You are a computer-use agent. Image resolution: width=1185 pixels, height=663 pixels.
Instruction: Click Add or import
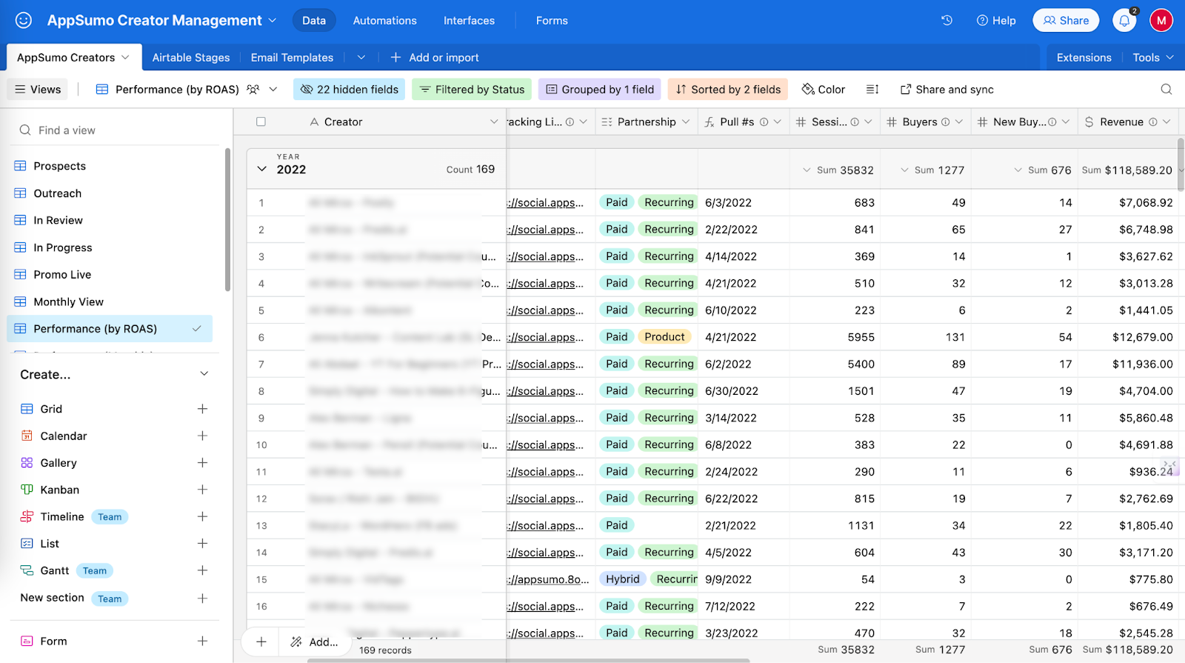point(435,57)
